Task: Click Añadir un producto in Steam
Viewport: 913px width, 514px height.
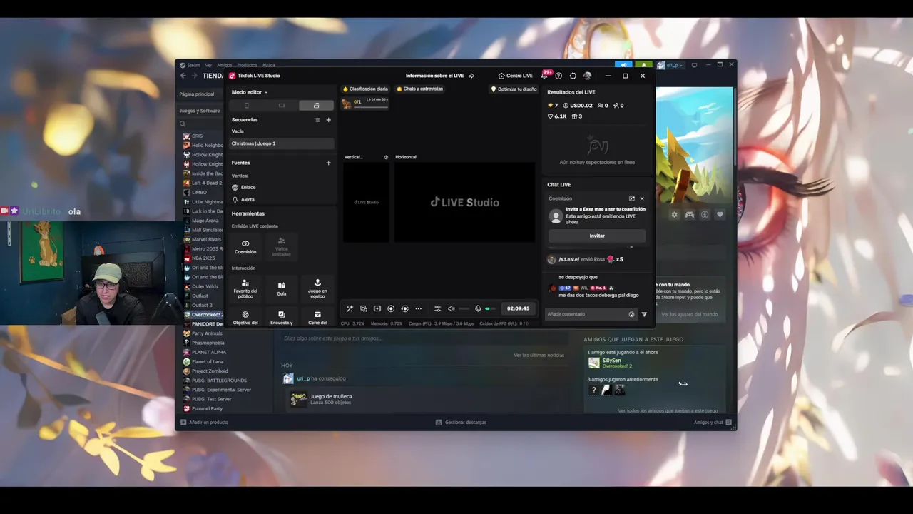Action: pyautogui.click(x=204, y=422)
